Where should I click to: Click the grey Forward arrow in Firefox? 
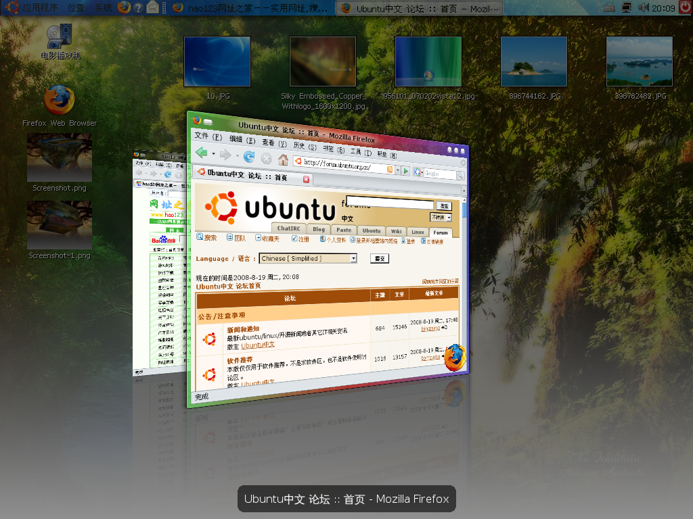[x=225, y=155]
